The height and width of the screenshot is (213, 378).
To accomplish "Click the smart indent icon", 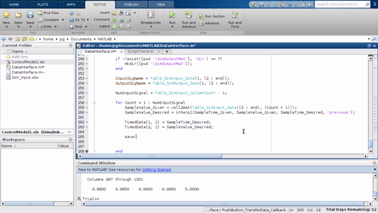I will 114,27.
